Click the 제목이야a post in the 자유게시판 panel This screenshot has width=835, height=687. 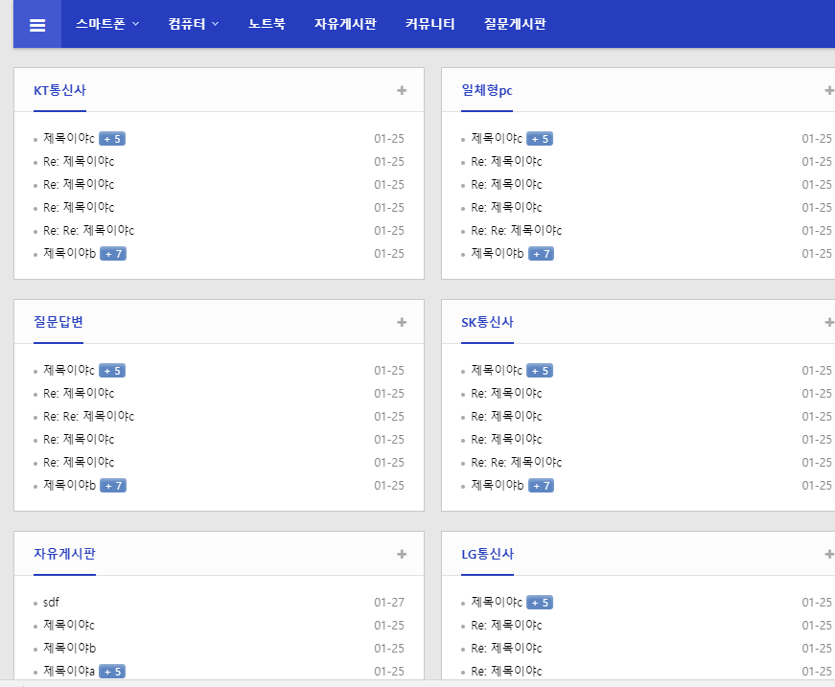[x=69, y=672]
